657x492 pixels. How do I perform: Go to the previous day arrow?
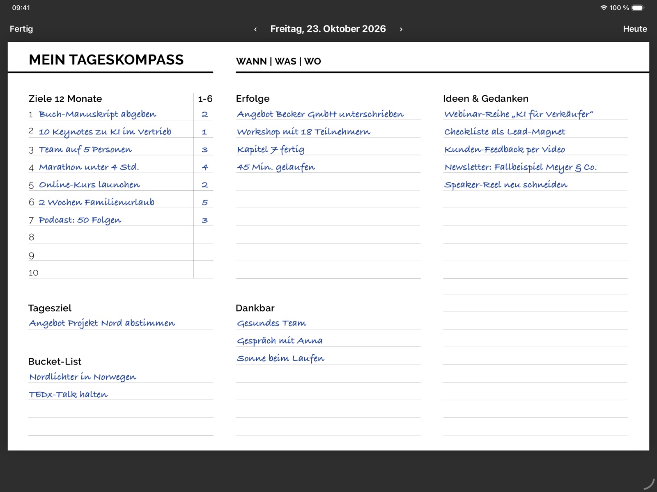point(255,29)
